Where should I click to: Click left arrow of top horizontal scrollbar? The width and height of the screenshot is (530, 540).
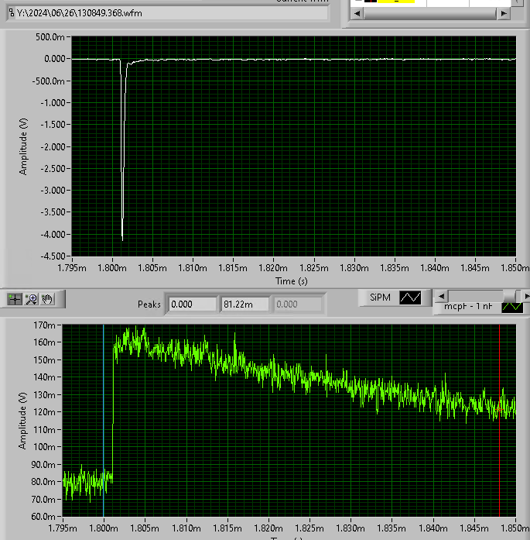tap(357, 13)
